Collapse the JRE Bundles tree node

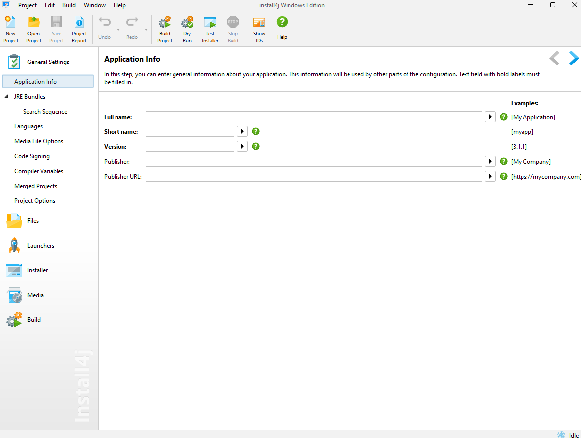point(6,96)
